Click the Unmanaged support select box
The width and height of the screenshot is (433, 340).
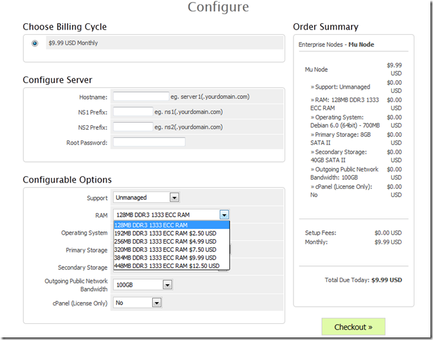(x=146, y=197)
